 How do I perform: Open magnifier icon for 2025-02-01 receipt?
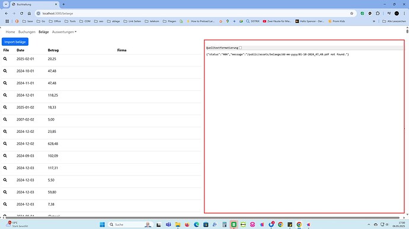pos(5,59)
